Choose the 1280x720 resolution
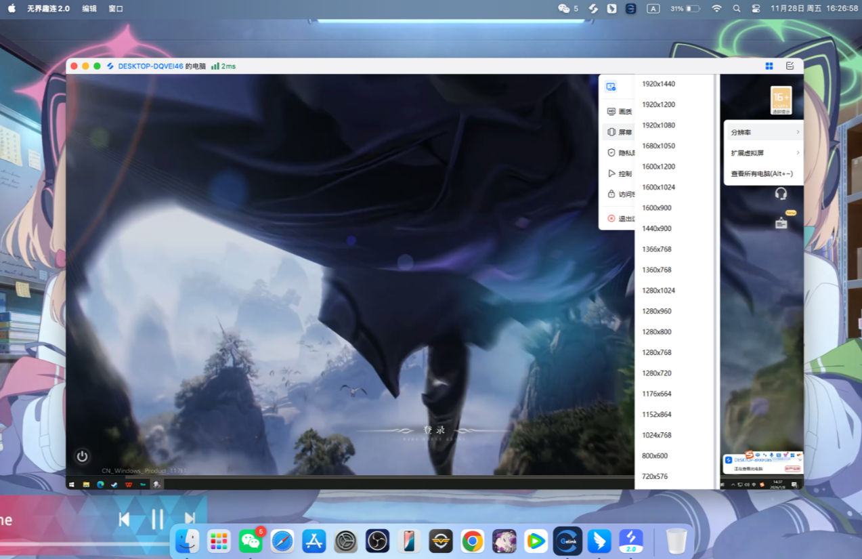This screenshot has width=862, height=559. point(656,373)
